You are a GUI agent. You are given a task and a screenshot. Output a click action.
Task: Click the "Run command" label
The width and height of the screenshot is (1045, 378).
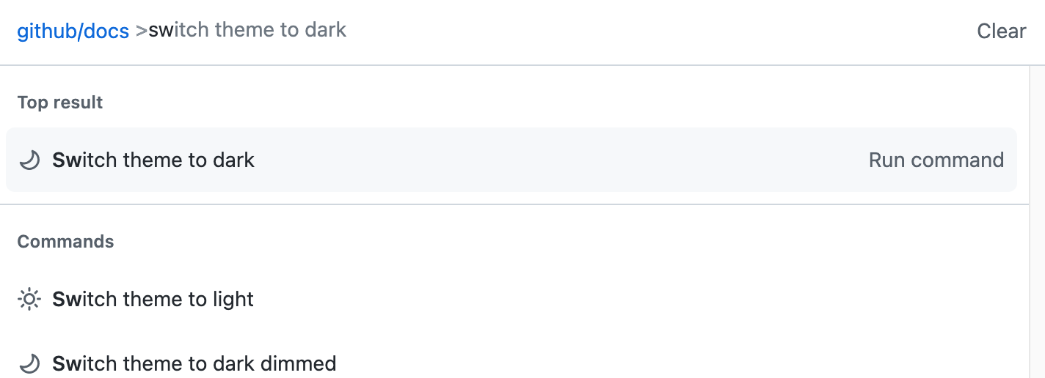coord(936,160)
